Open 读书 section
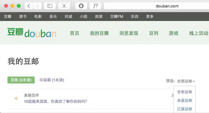 23,16
